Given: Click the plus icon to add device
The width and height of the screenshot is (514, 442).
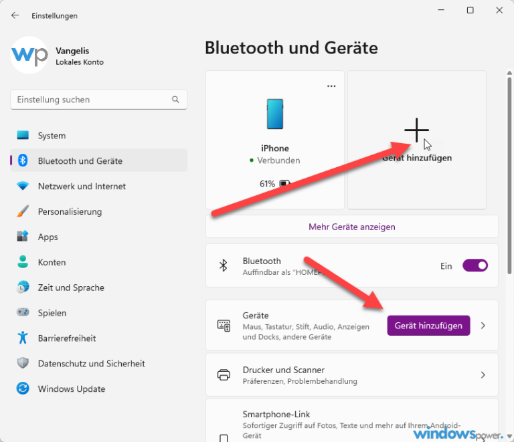Looking at the screenshot, I should click(416, 130).
